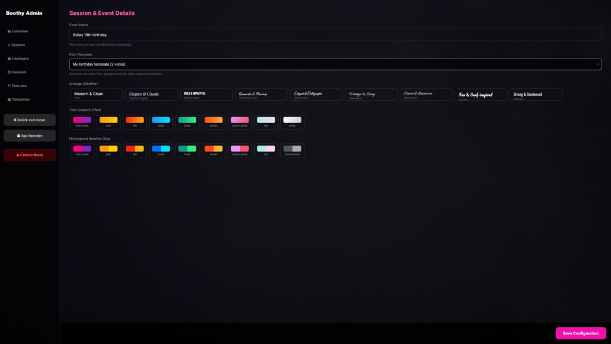This screenshot has height=344, width=611.
Task: Choose the Elegant & Classic Playfair font
Action: tap(152, 94)
